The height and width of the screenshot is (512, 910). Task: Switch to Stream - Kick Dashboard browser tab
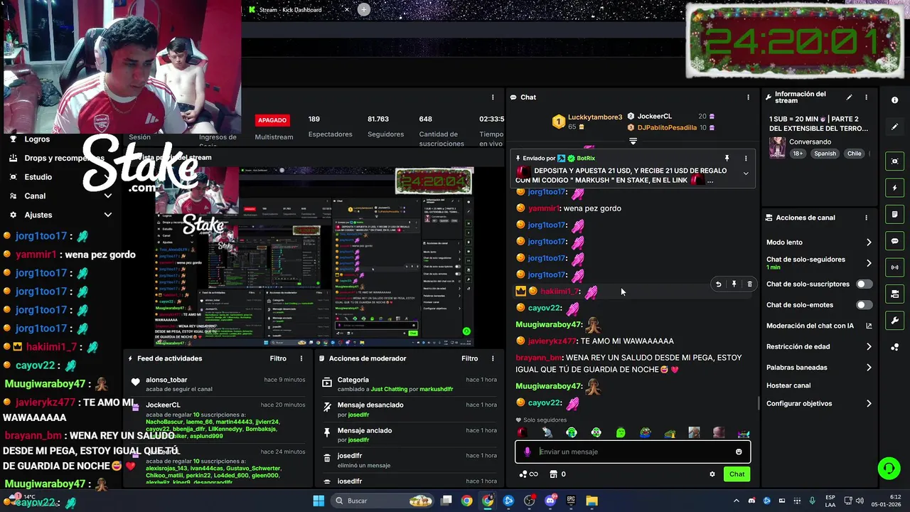291,10
